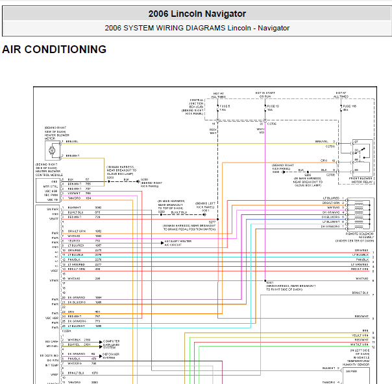
Task: Select the 'VBC PWM' pin name
Action: pos(51,195)
